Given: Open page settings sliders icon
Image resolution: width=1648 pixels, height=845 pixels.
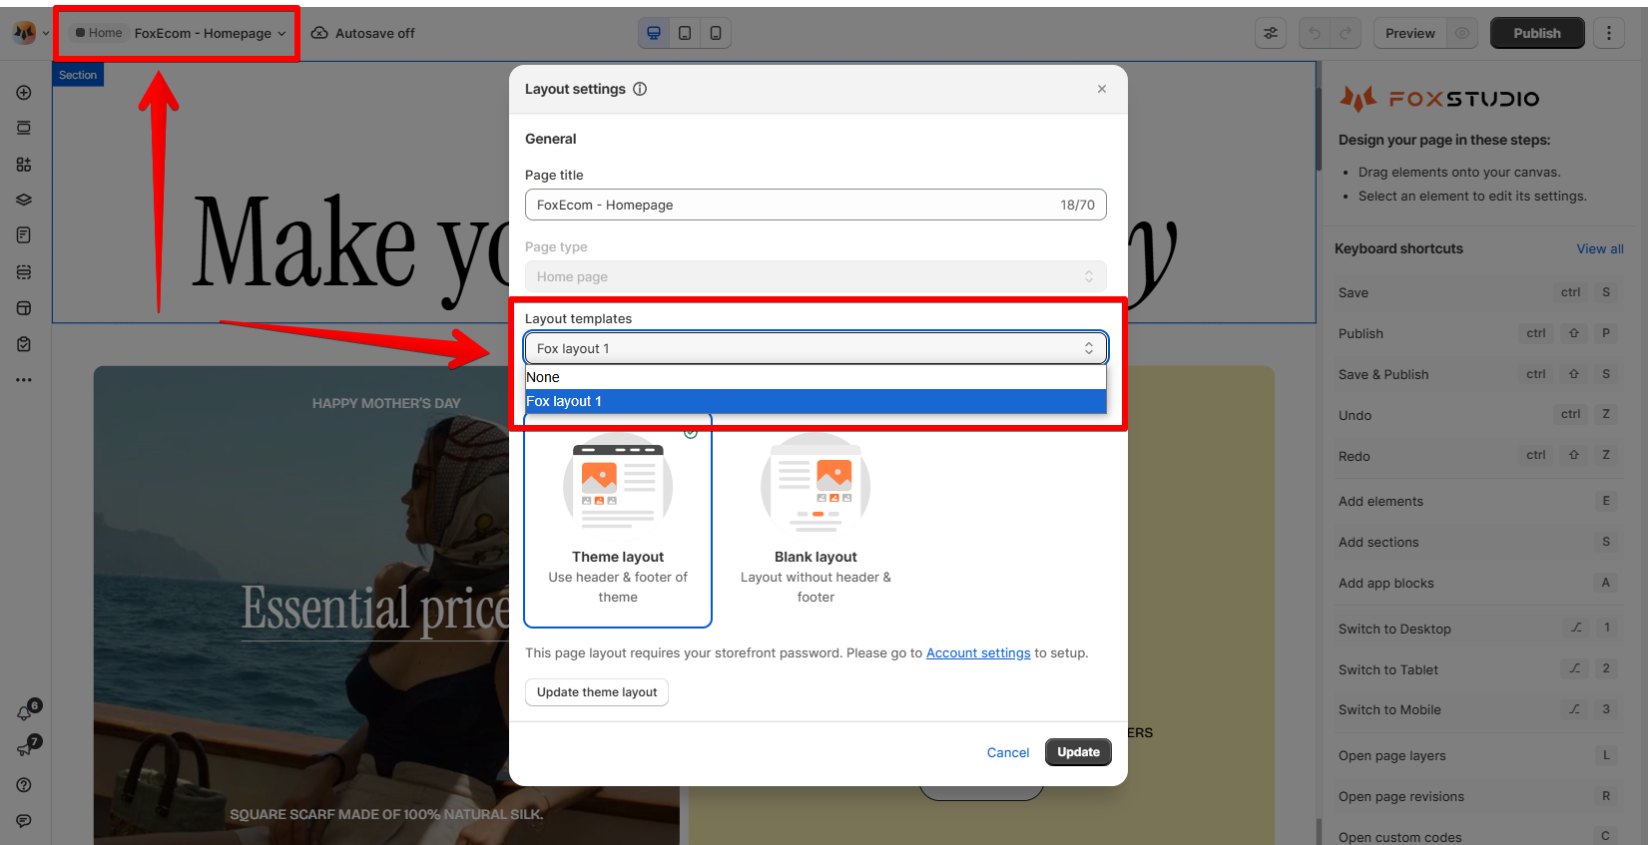Looking at the screenshot, I should [1271, 33].
